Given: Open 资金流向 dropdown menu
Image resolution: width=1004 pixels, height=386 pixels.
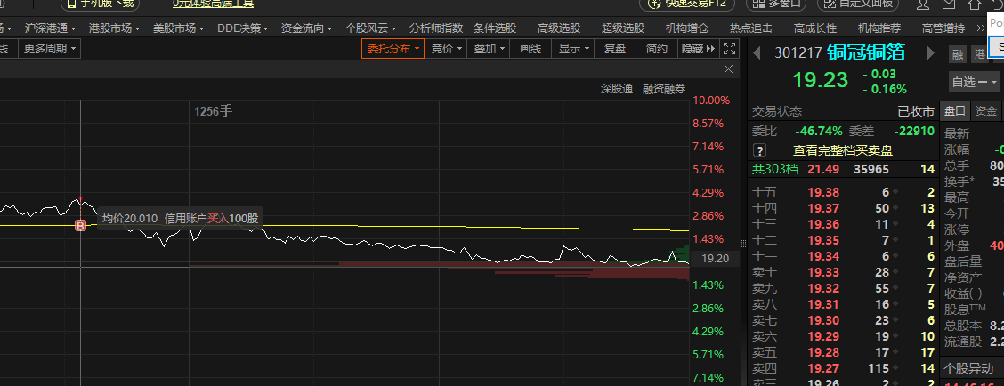Looking at the screenshot, I should (x=307, y=28).
